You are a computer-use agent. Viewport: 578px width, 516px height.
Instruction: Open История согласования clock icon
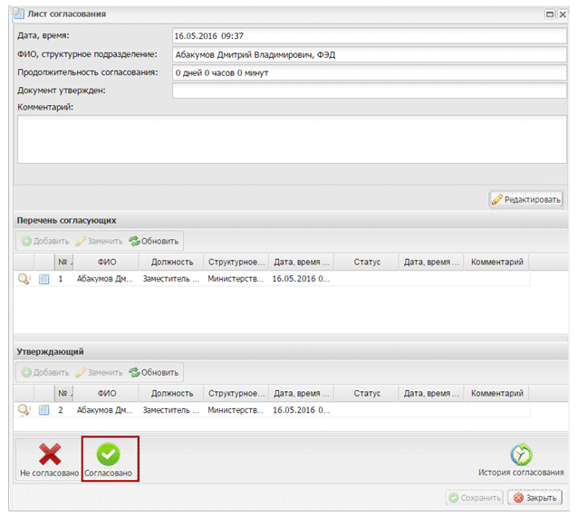(x=521, y=454)
